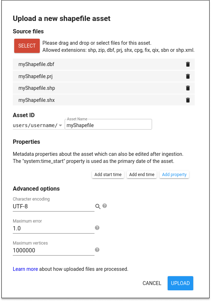Image resolution: width=211 pixels, height=301 pixels.
Task: Show help for Maximum vertices
Action: click(97, 250)
